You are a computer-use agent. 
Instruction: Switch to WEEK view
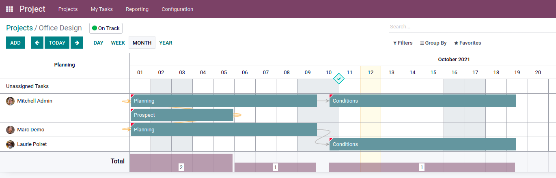click(118, 43)
